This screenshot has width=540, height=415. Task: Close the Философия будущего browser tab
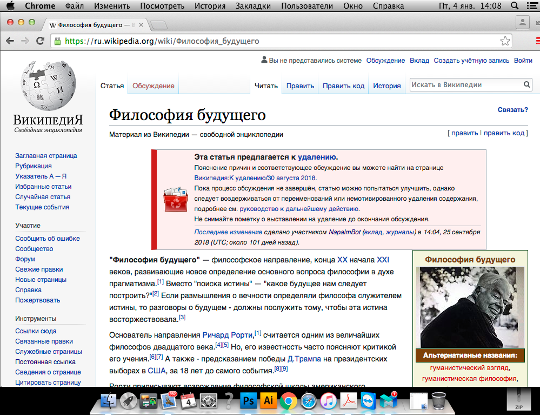click(x=141, y=25)
